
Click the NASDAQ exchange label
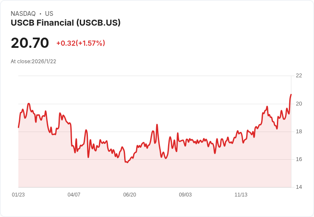(x=23, y=14)
